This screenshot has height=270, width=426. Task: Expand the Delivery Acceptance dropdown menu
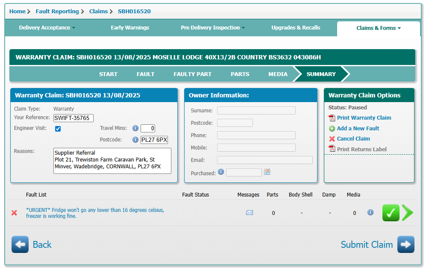pyautogui.click(x=47, y=28)
